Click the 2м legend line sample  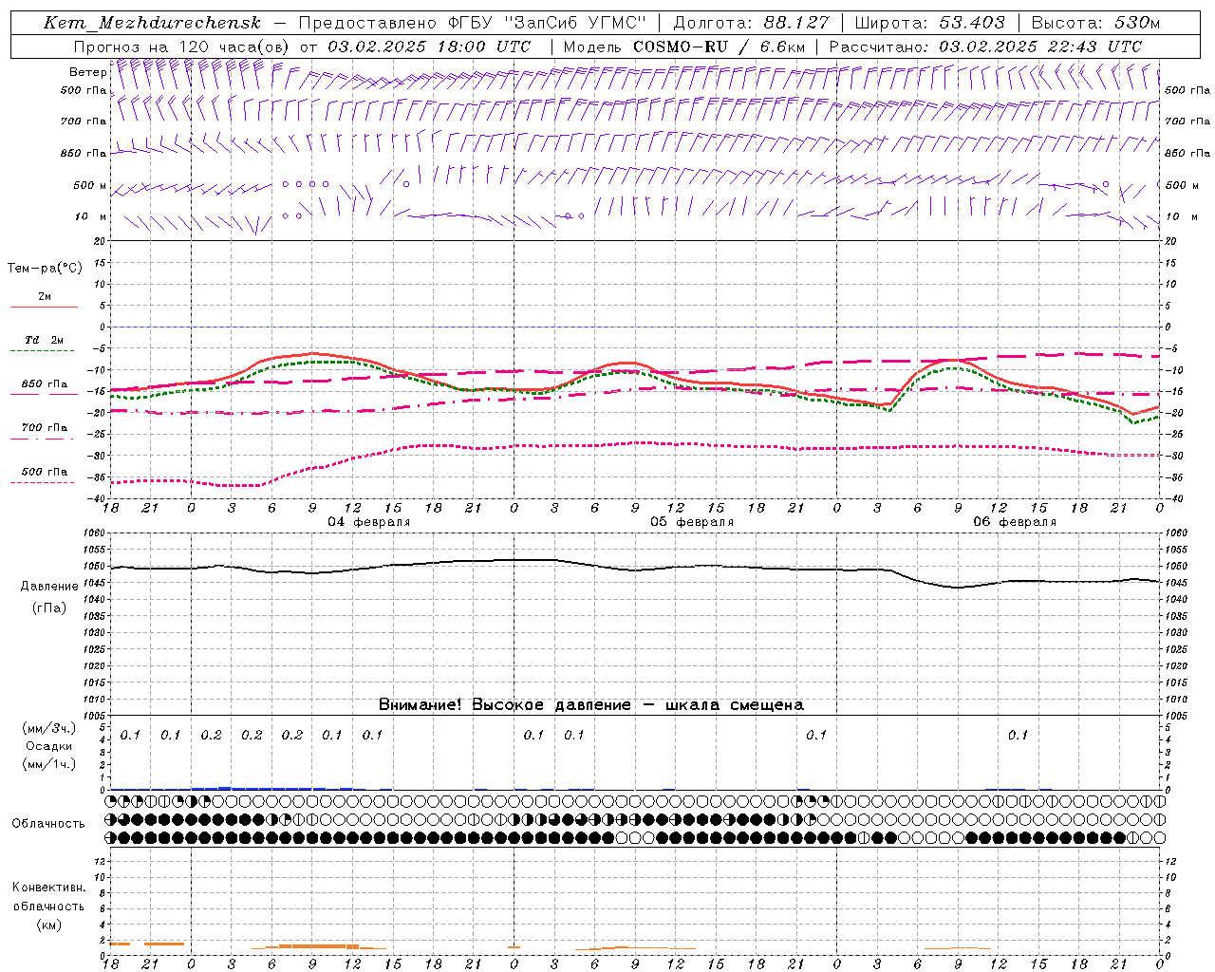[x=44, y=307]
